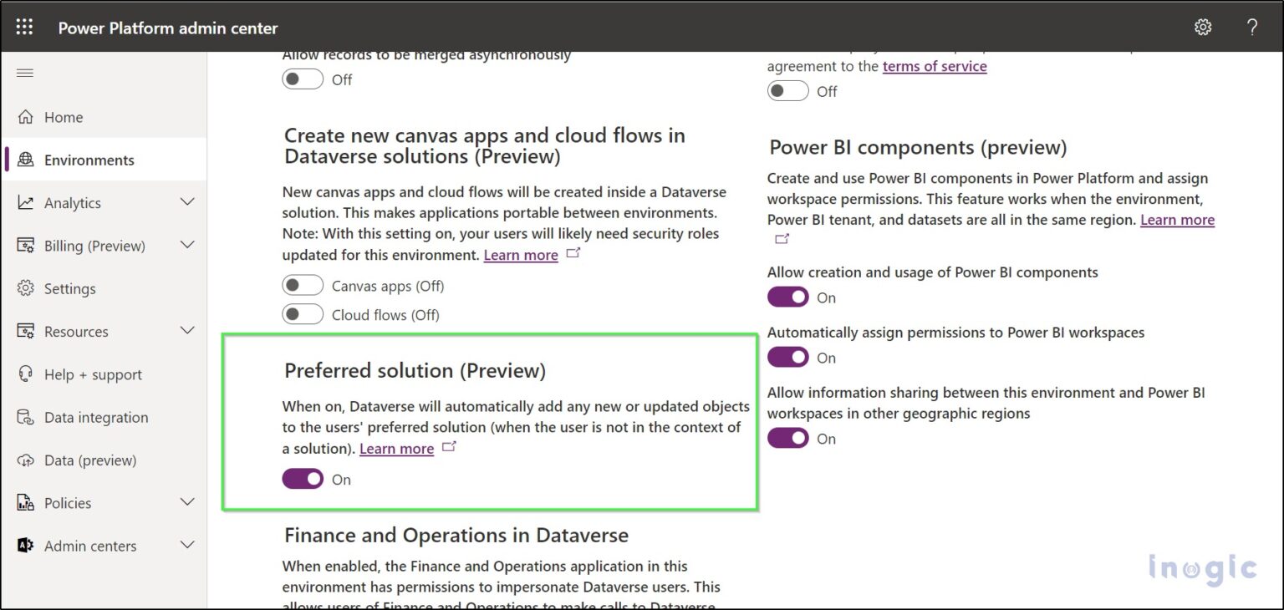Expand the Admin centers chevron

pyautogui.click(x=189, y=545)
